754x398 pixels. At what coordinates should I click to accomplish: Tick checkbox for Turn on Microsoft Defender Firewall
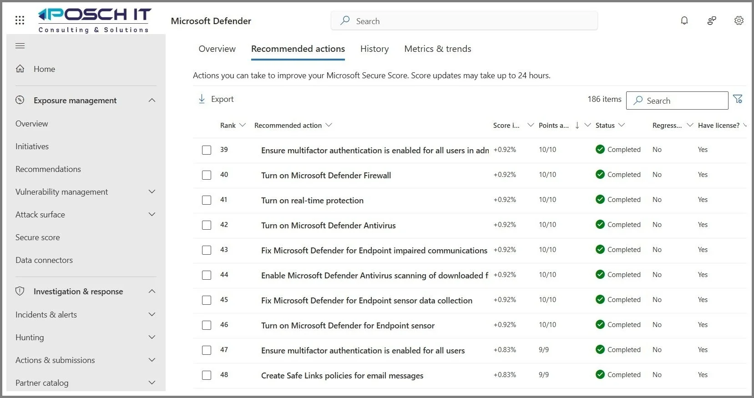[x=207, y=175]
